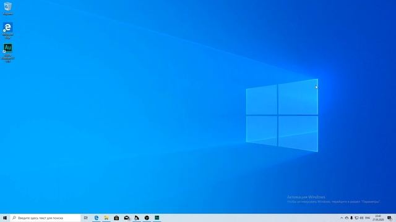
Task: Show hidden system tray icons
Action: click(342, 218)
